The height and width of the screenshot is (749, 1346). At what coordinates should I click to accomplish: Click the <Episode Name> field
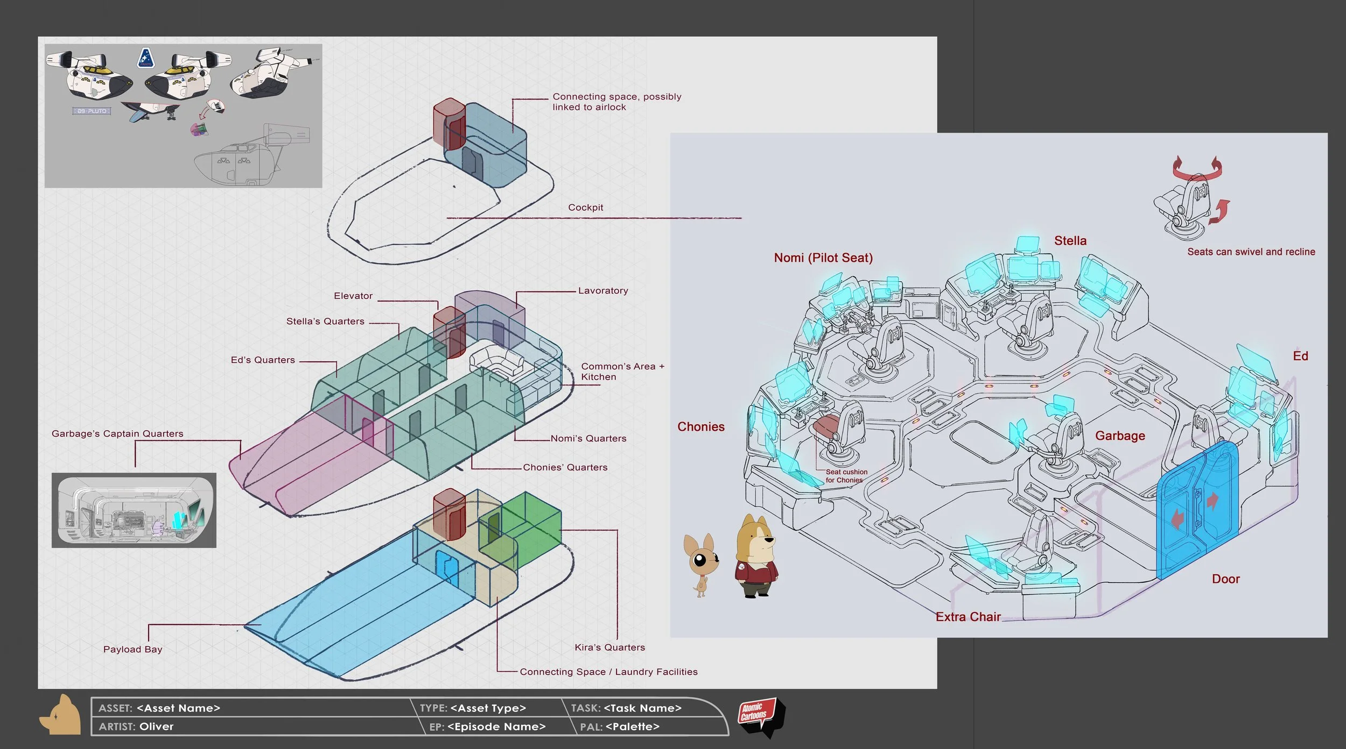pyautogui.click(x=496, y=727)
